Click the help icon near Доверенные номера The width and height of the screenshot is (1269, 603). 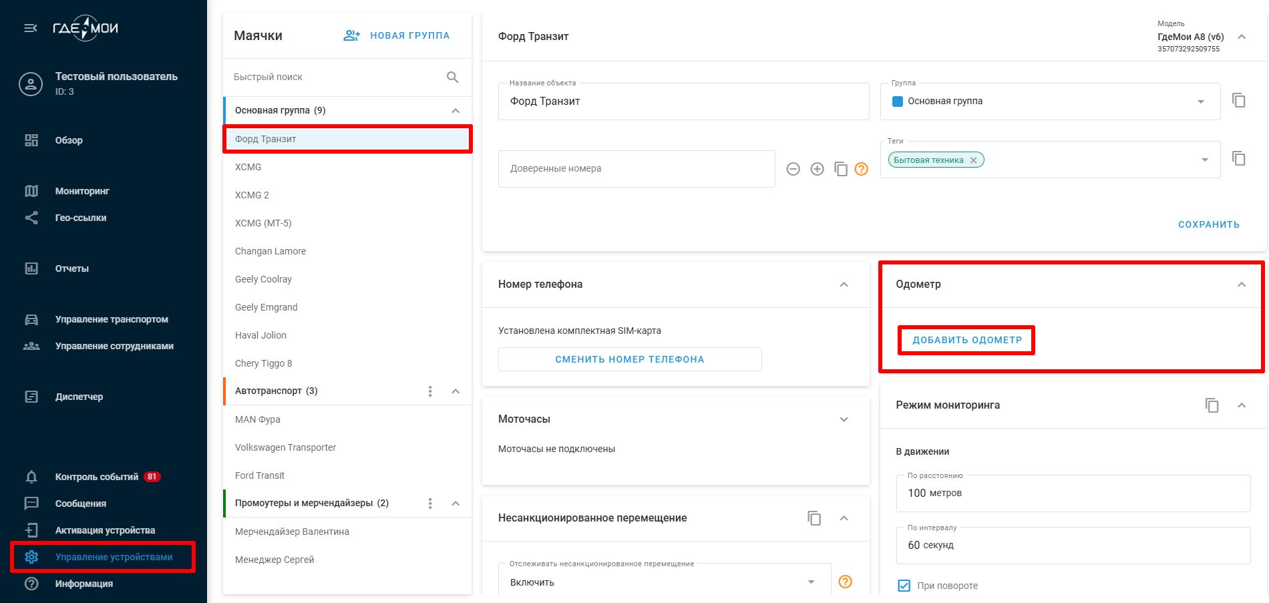(x=862, y=169)
